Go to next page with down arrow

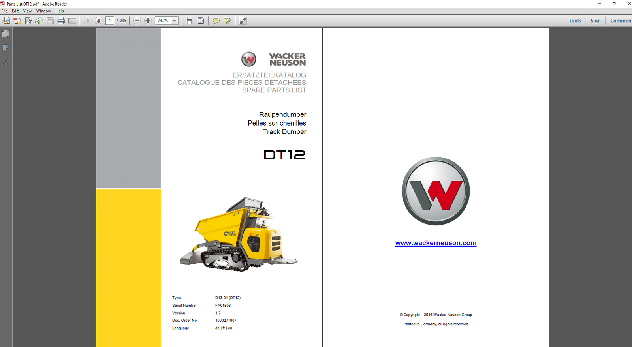coord(99,21)
